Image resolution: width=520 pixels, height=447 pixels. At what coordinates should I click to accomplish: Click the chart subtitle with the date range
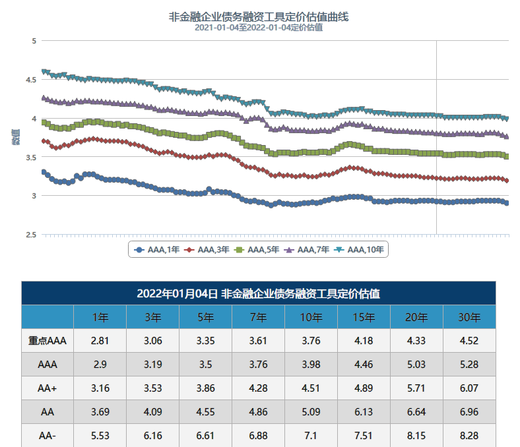pyautogui.click(x=259, y=28)
